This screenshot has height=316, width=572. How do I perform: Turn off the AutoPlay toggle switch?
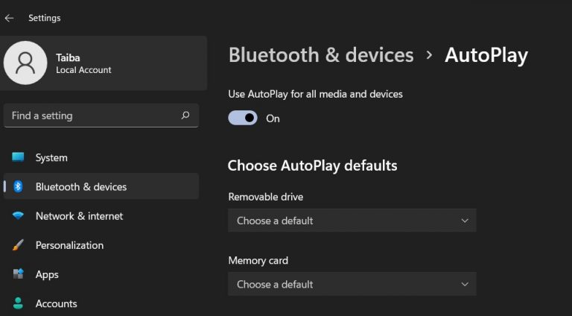click(243, 118)
